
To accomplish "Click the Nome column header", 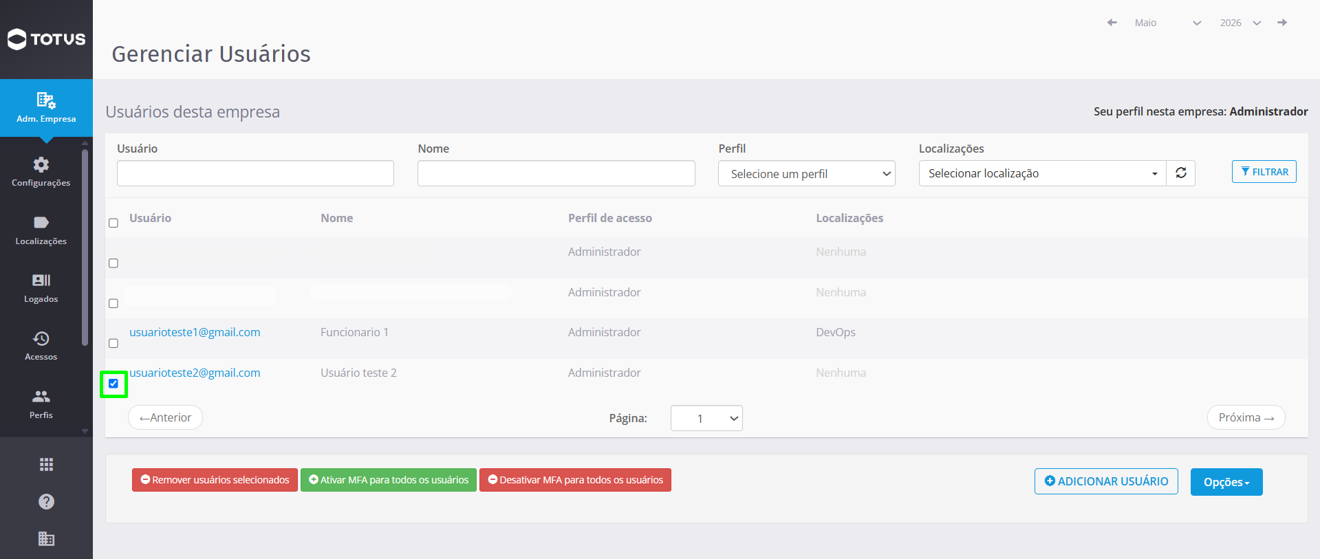I will 336,218.
